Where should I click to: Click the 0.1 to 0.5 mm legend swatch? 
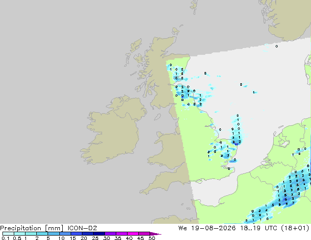point(8,234)
